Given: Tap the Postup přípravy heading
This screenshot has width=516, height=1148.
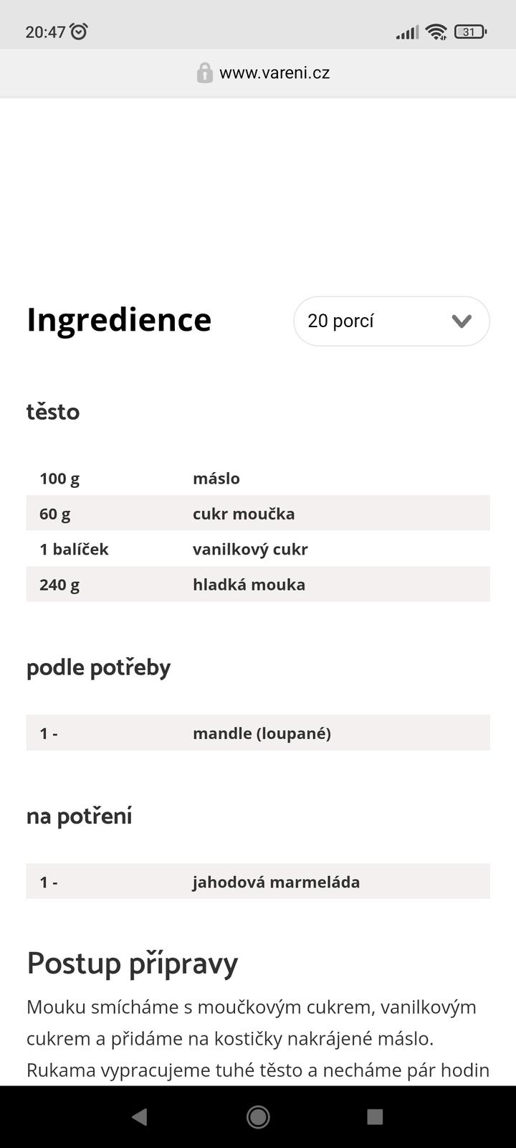Looking at the screenshot, I should click(133, 964).
